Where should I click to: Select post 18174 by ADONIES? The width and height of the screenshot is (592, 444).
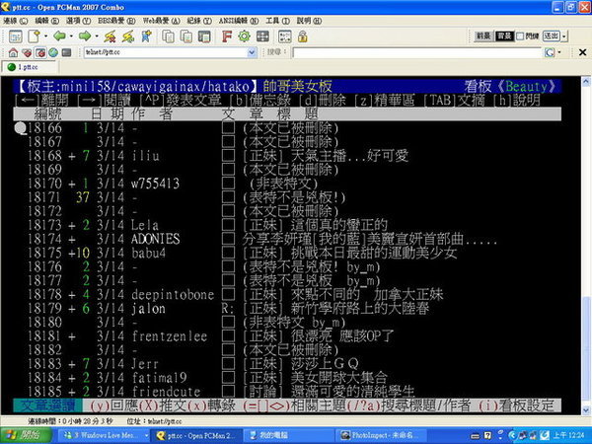[287, 239]
